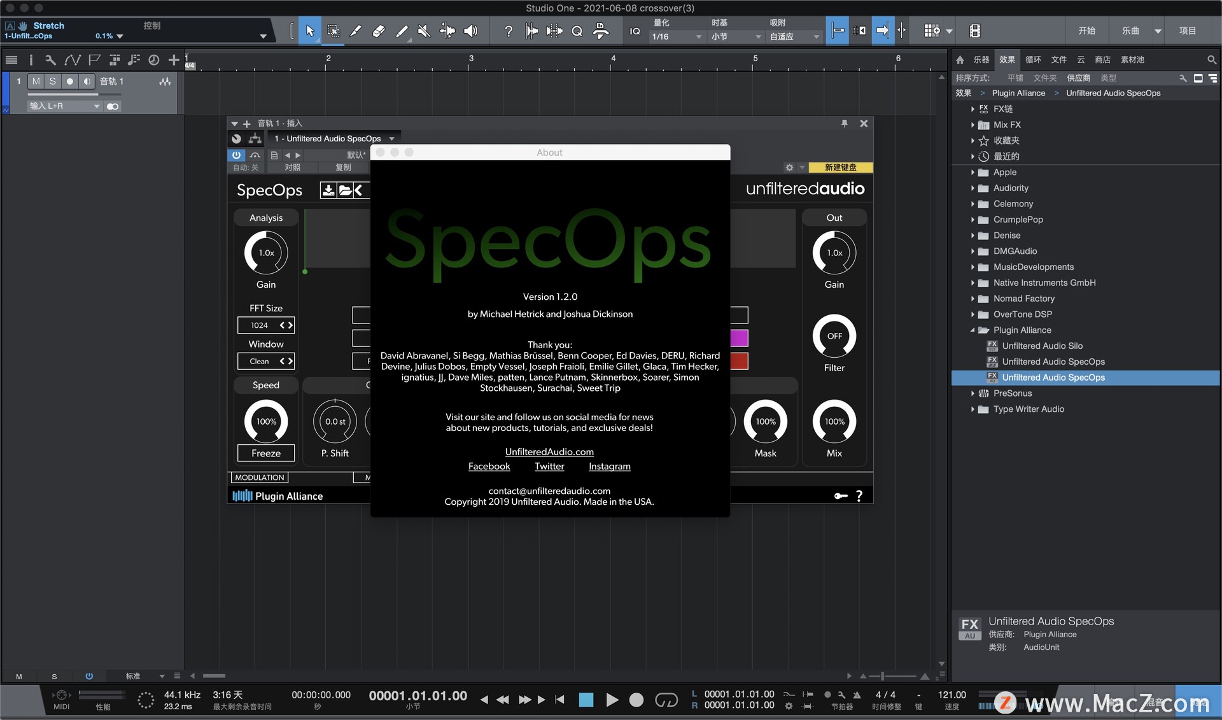The height and width of the screenshot is (720, 1222).
Task: Toggle monitor on track 1
Action: (87, 81)
